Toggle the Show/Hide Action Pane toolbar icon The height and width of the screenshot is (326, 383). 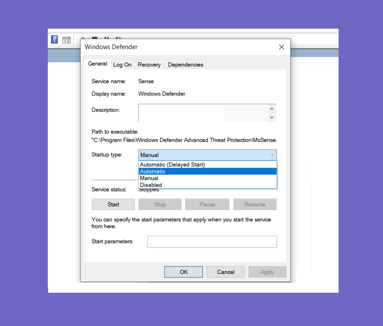(x=66, y=40)
